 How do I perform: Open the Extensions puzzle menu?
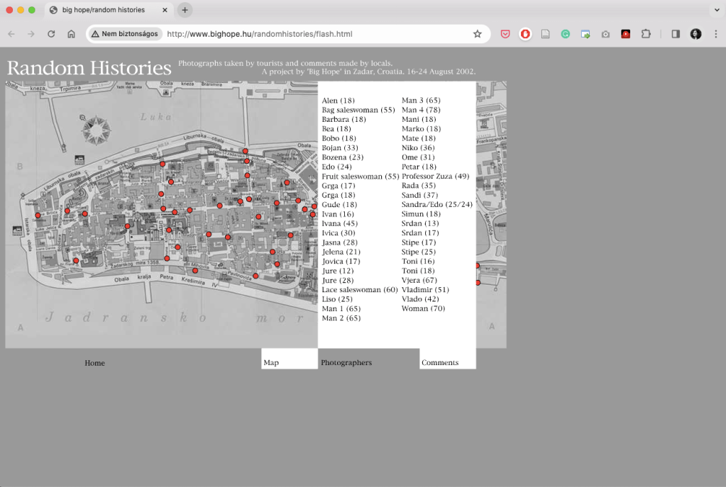coord(646,34)
